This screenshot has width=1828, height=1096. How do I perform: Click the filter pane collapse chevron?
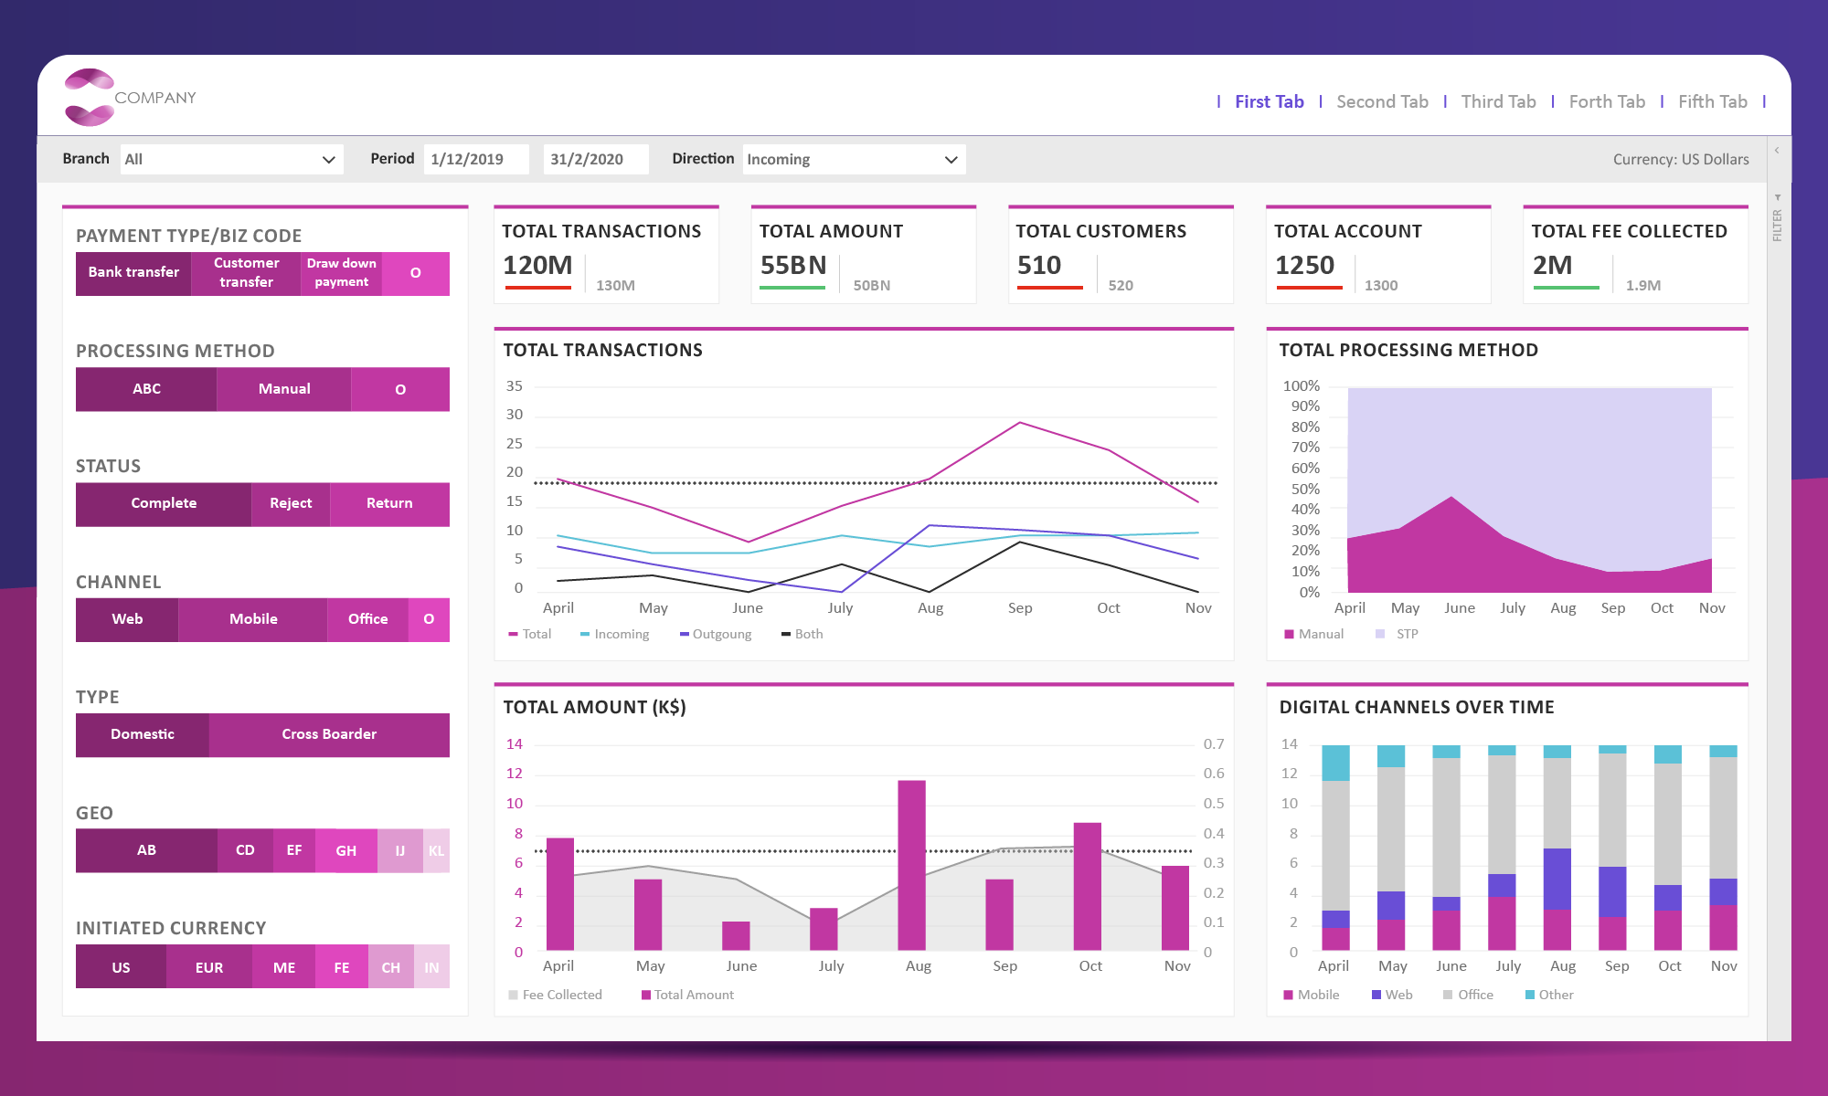(x=1777, y=151)
